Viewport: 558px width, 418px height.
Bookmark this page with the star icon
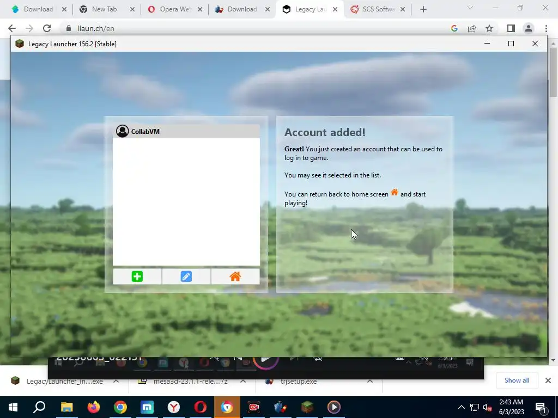(489, 28)
